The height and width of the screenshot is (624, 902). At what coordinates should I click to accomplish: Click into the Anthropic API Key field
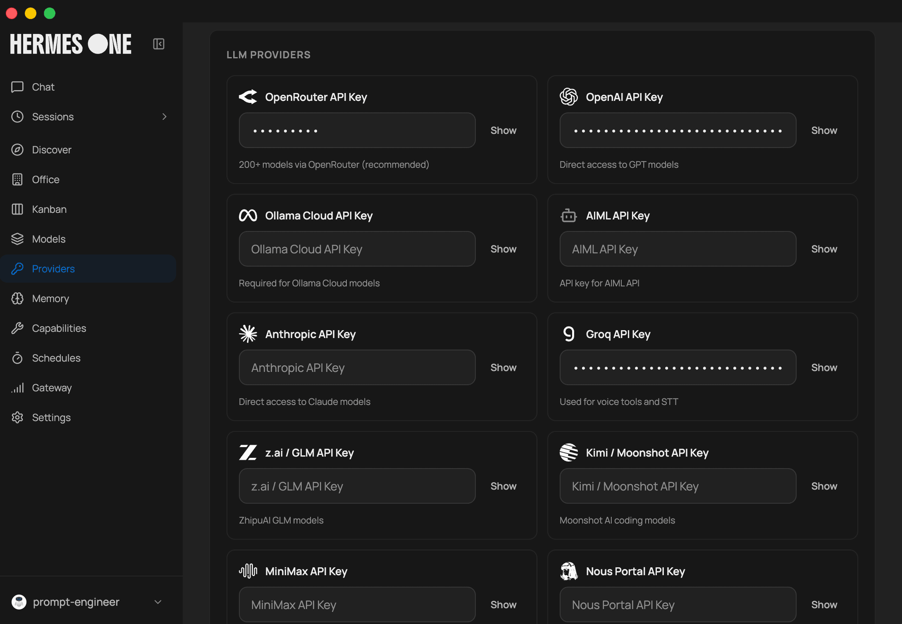pyautogui.click(x=357, y=367)
